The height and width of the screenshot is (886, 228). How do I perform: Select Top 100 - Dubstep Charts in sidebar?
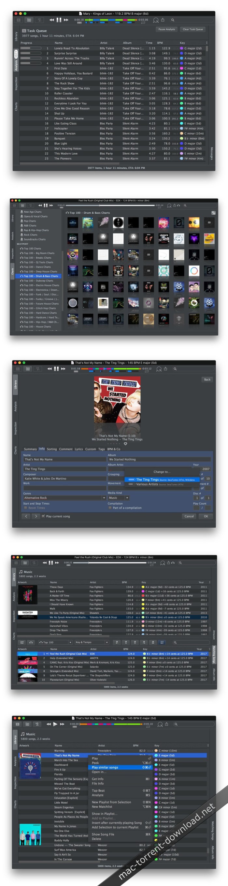point(38,281)
